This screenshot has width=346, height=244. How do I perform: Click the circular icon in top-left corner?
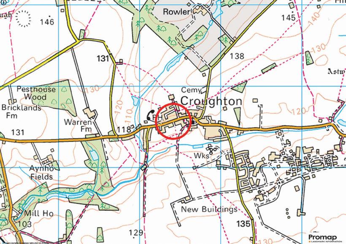3,2
